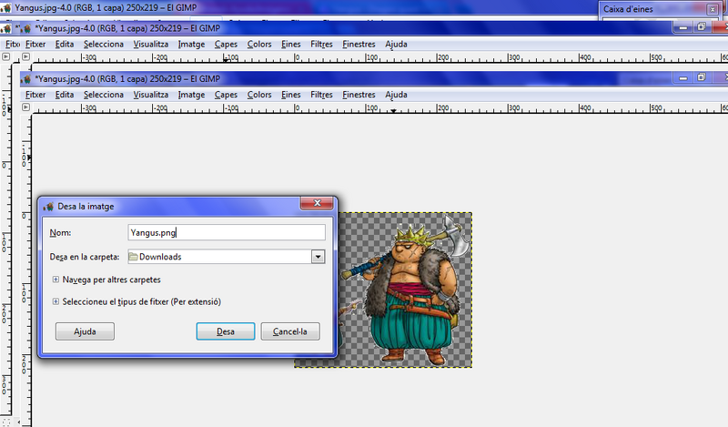Open Ajuda menu in the middle GIMP window behind
This screenshot has height=427, width=728.
[x=396, y=44]
